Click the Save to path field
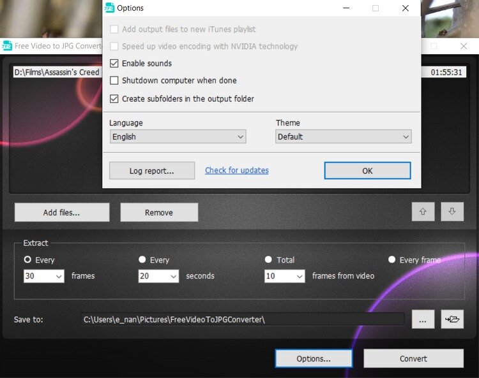The width and height of the screenshot is (479, 378). click(x=243, y=319)
